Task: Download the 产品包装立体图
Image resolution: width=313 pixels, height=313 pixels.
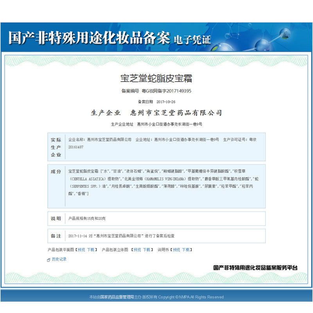Action: pyautogui.click(x=147, y=250)
